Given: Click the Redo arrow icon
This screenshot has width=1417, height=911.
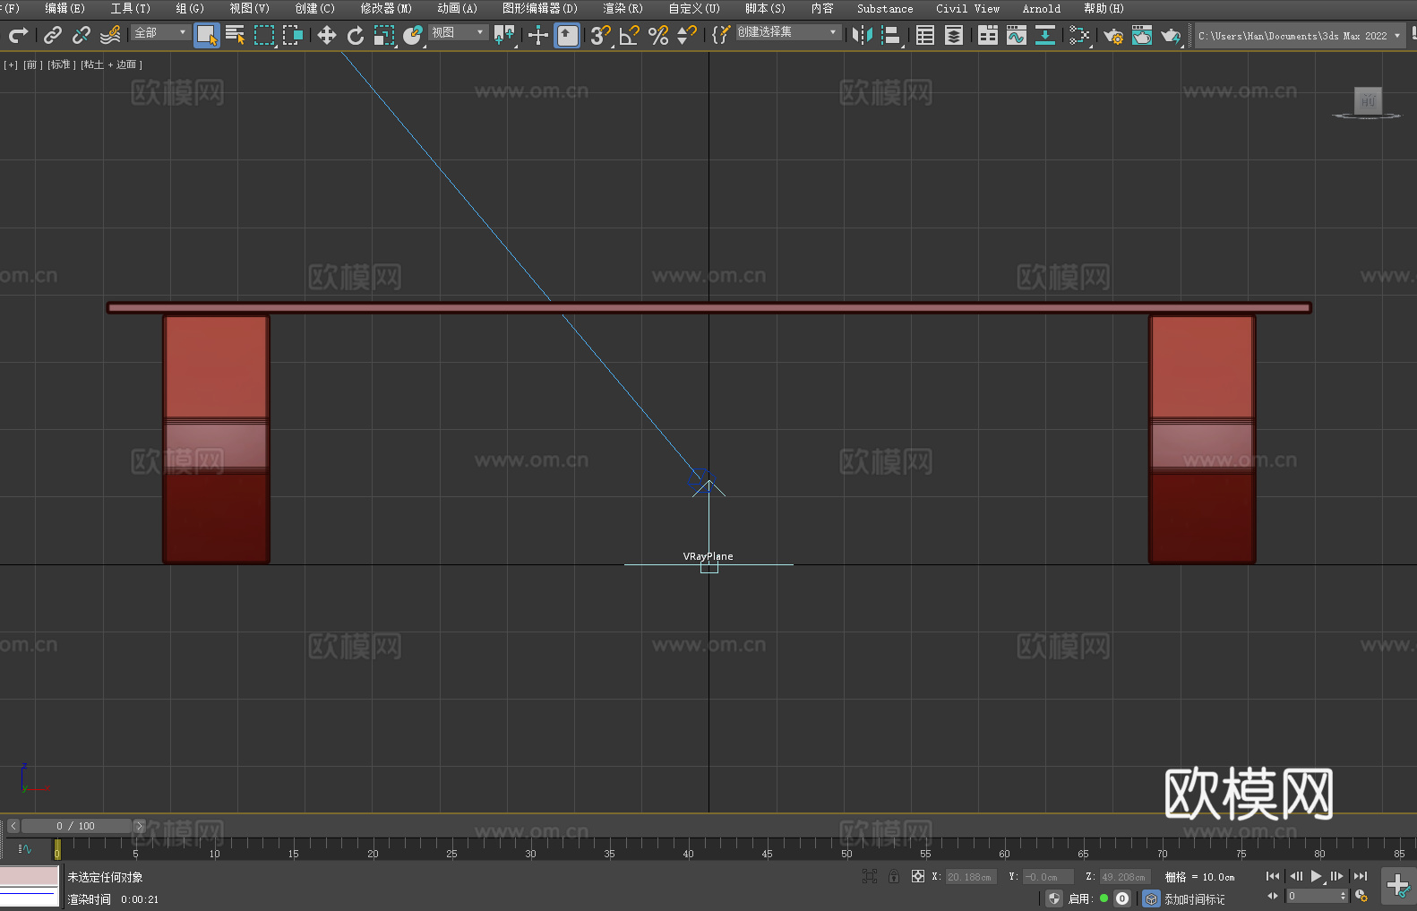Looking at the screenshot, I should 18,35.
